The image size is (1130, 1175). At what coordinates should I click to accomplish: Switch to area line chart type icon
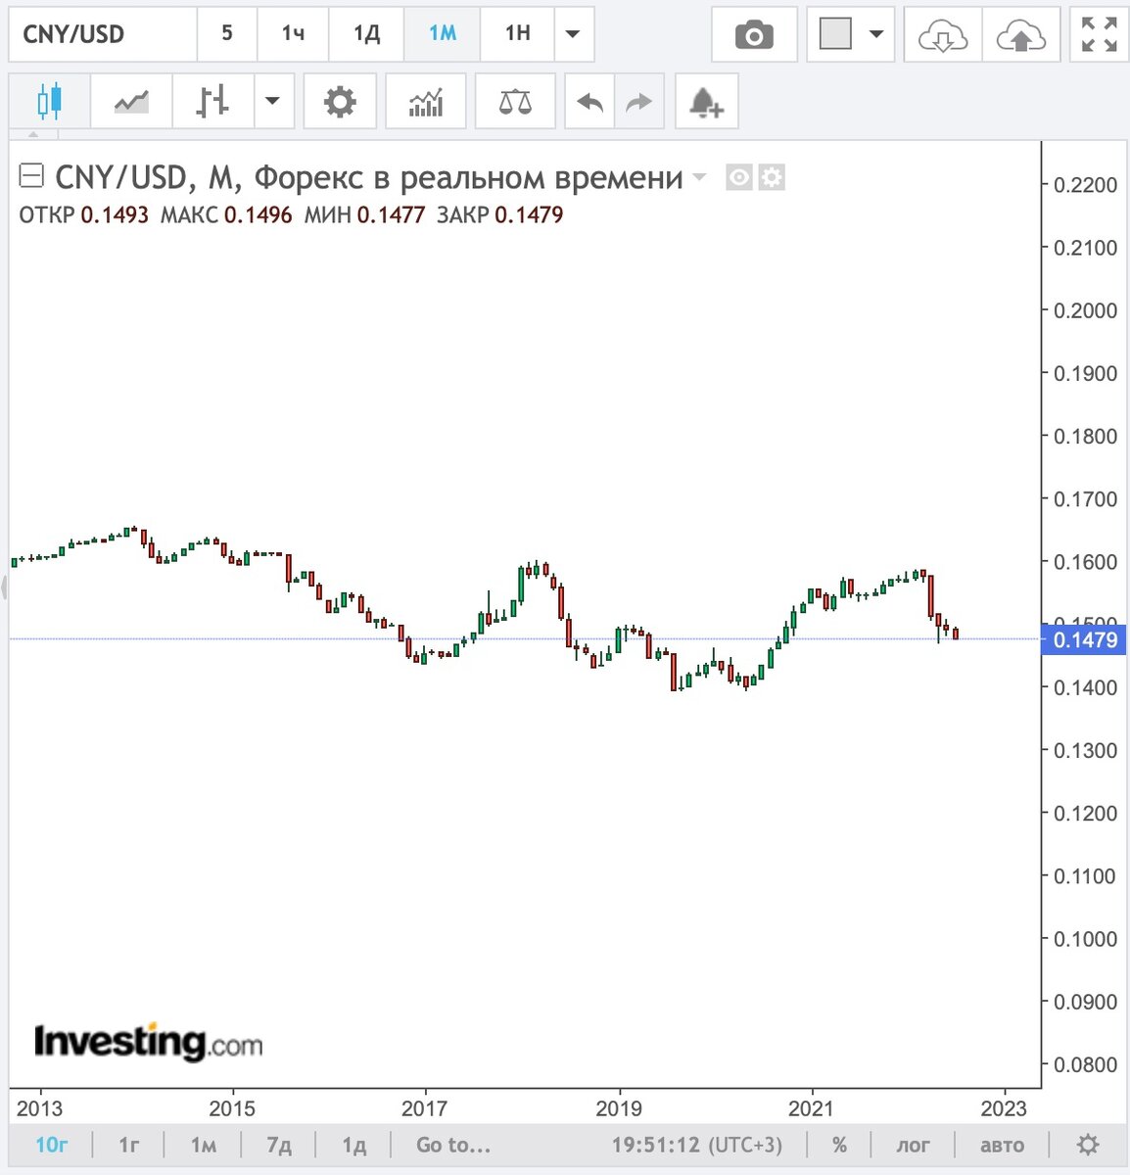tap(131, 101)
